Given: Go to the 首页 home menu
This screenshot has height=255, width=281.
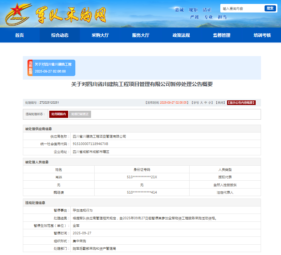Looking at the screenshot, I should (19, 35).
